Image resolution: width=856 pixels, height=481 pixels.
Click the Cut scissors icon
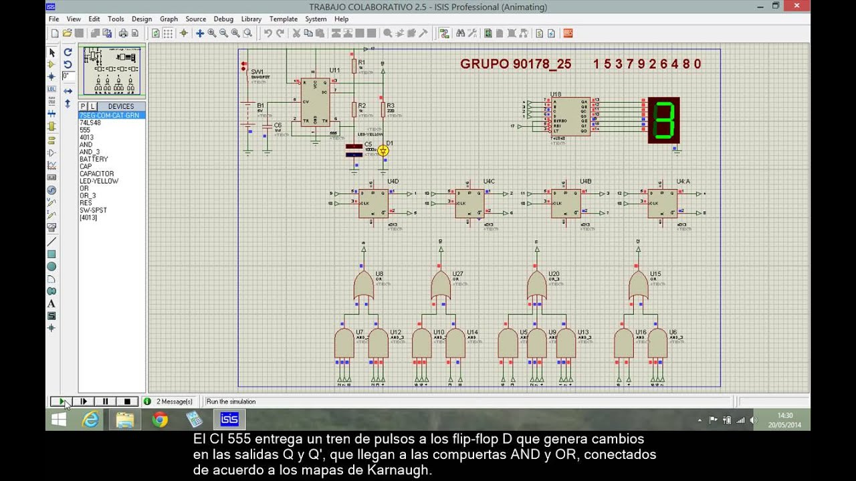296,33
